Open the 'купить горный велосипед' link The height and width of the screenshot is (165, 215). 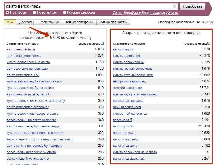[x=132, y=69]
